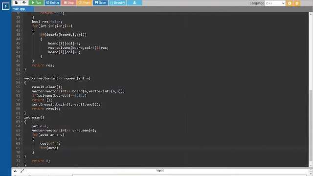Place cursor after 'for(auto)' on line 69
This screenshot has height=176, width=313.
click(x=58, y=148)
